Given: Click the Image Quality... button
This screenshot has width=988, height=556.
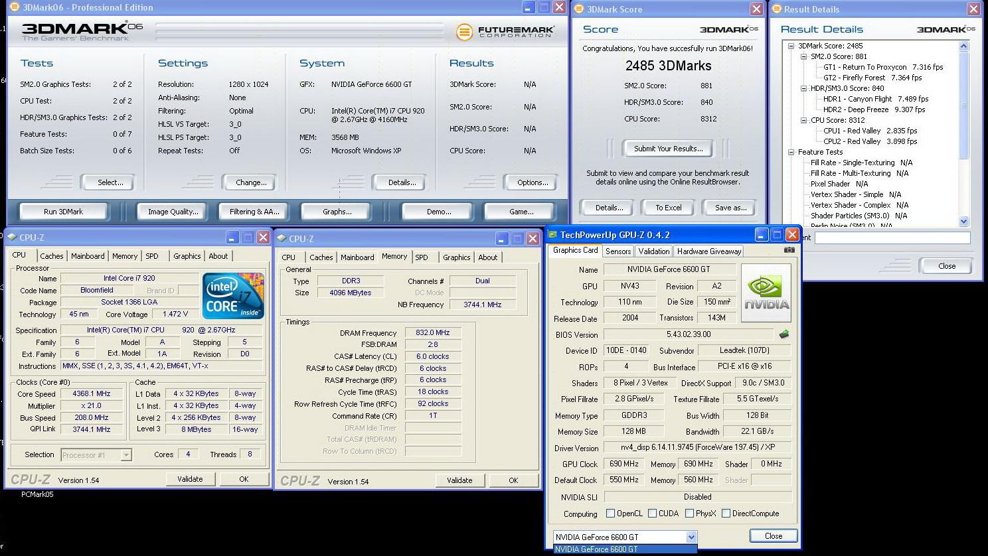Looking at the screenshot, I should tap(173, 212).
